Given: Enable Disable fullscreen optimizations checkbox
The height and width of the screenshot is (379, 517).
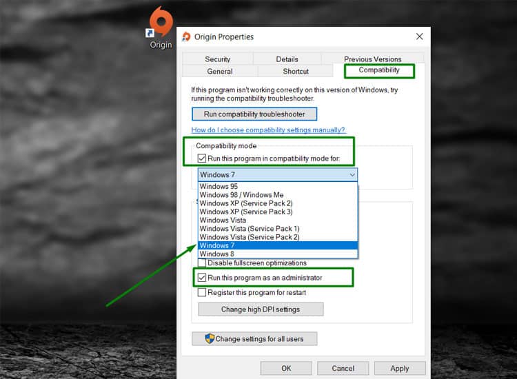Looking at the screenshot, I should click(x=202, y=263).
